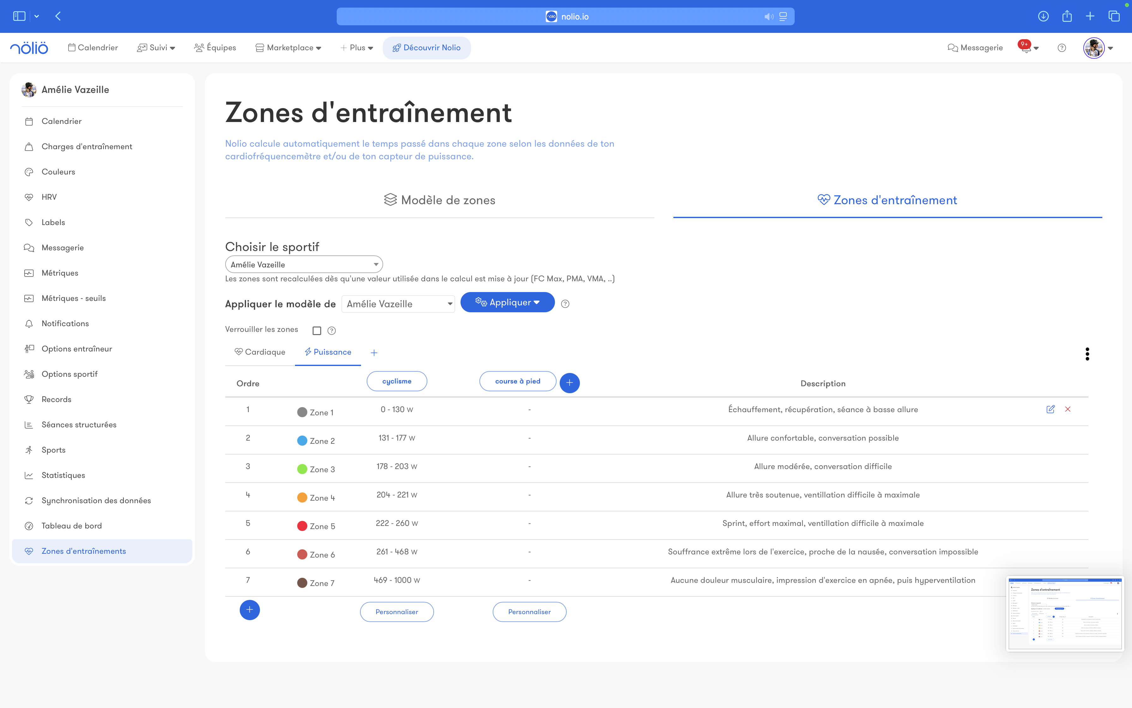Switch to the Modèle de zones tab
1132x708 pixels.
pos(439,200)
